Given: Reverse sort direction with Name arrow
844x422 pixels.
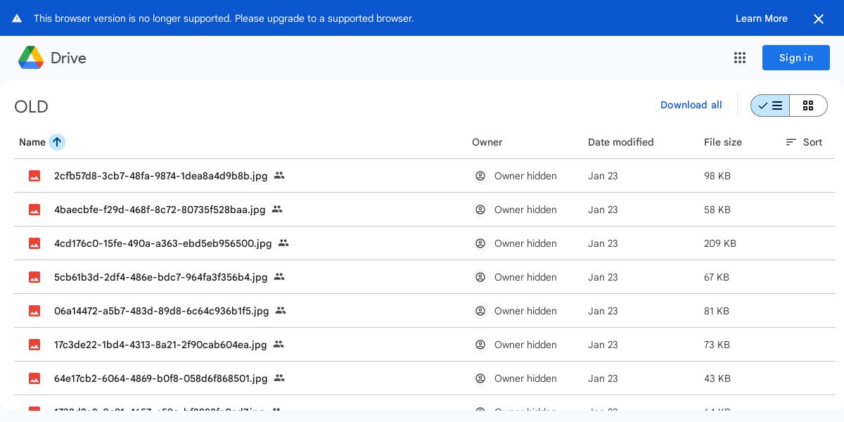Looking at the screenshot, I should (57, 142).
